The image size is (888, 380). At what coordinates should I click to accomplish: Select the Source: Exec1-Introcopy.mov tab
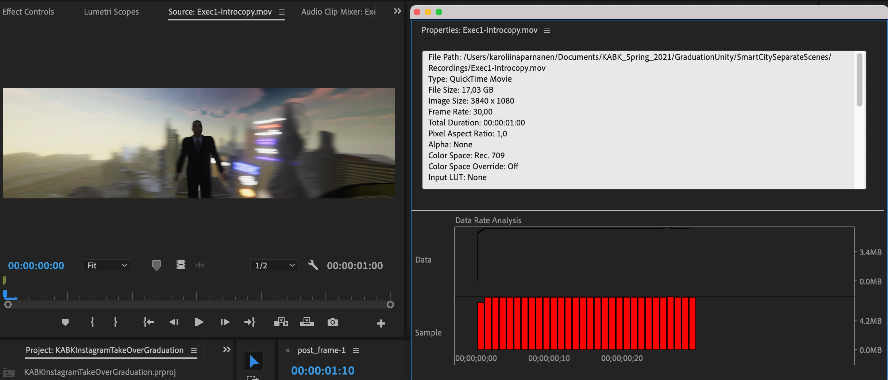tap(220, 12)
